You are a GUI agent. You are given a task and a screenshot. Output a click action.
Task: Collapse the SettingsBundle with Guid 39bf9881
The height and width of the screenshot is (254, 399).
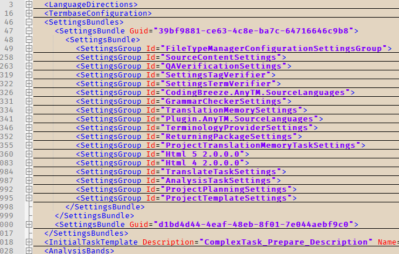29,31
